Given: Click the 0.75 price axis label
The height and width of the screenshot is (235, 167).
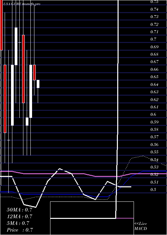Looking at the screenshot, I should coord(154,2).
